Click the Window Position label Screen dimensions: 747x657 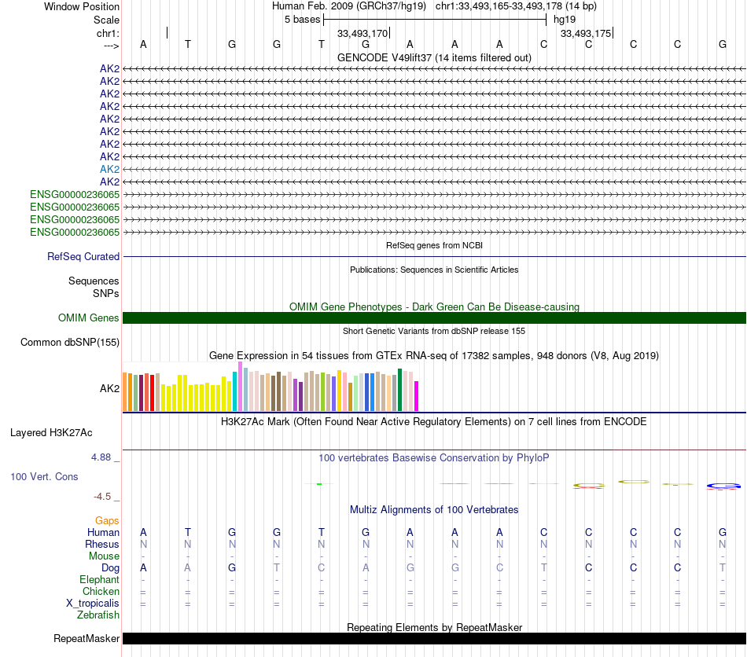click(x=82, y=6)
